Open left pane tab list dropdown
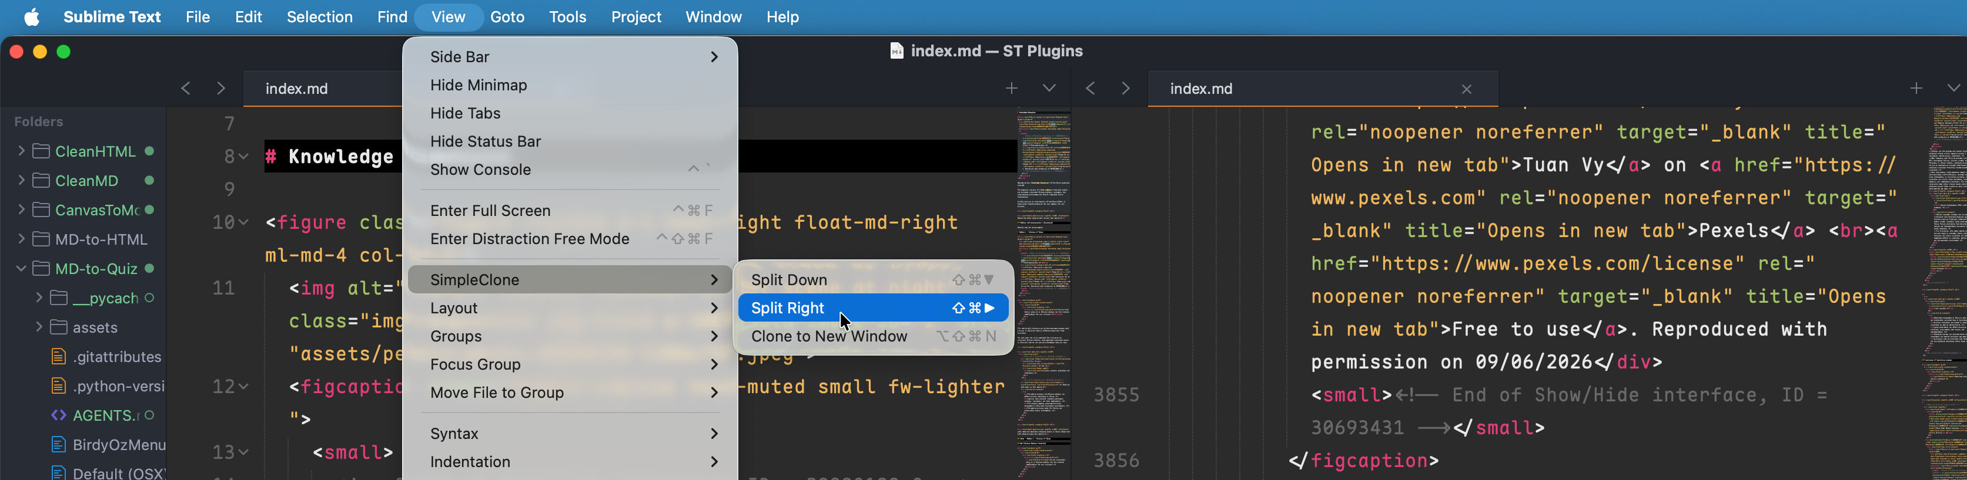1967x480 pixels. (1049, 89)
